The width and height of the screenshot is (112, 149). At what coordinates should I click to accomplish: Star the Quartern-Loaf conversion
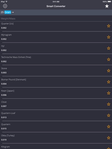pyautogui.click(x=109, y=115)
